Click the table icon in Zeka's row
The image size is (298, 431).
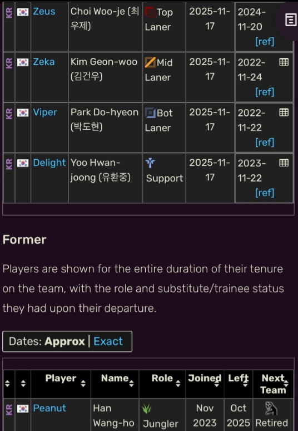coord(284,62)
